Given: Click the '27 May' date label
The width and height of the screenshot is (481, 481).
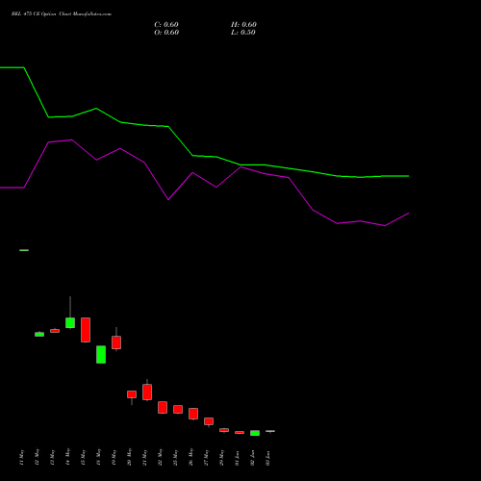Looking at the screenshot, I should pyautogui.click(x=206, y=457).
